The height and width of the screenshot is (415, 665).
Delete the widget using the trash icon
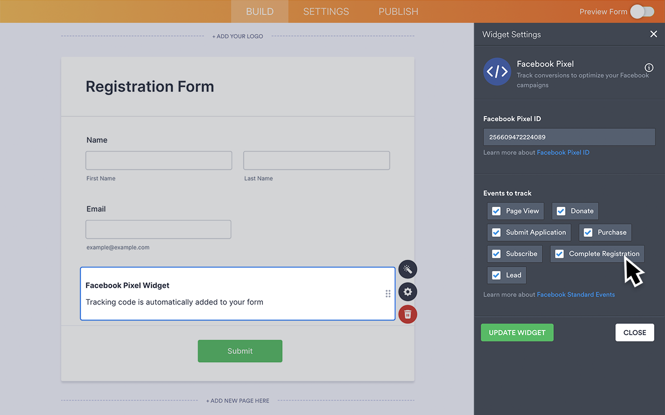click(407, 314)
